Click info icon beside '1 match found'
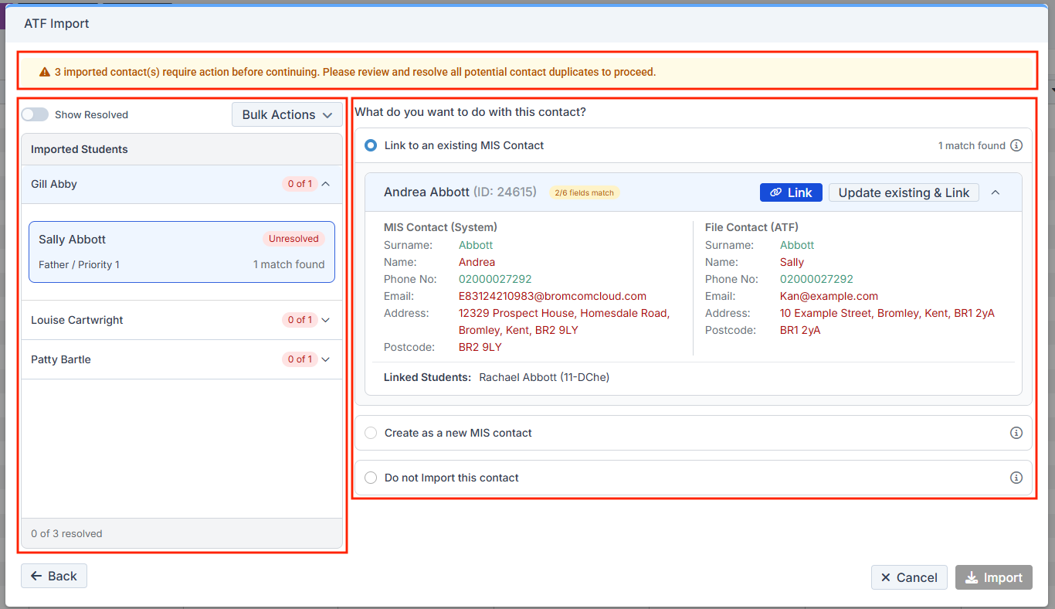This screenshot has height=609, width=1055. [x=1016, y=145]
